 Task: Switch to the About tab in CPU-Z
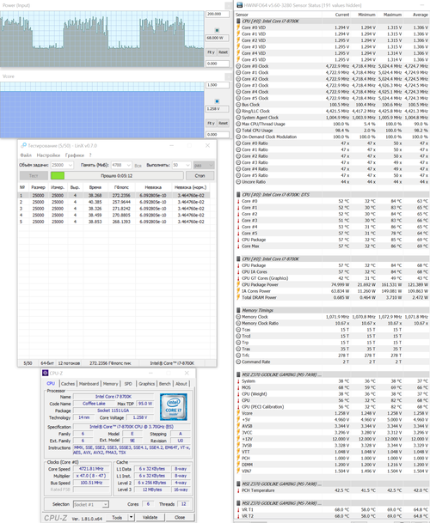coord(181,384)
